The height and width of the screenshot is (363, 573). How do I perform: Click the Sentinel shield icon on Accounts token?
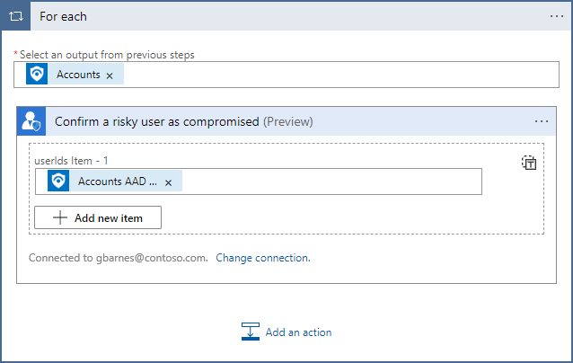[37, 75]
